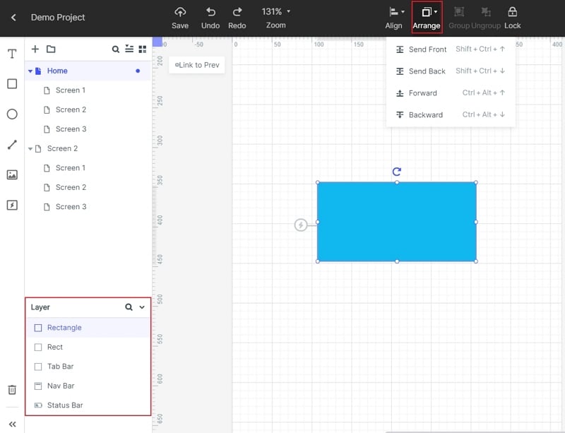Open Screen 3 under Home

tap(88, 129)
